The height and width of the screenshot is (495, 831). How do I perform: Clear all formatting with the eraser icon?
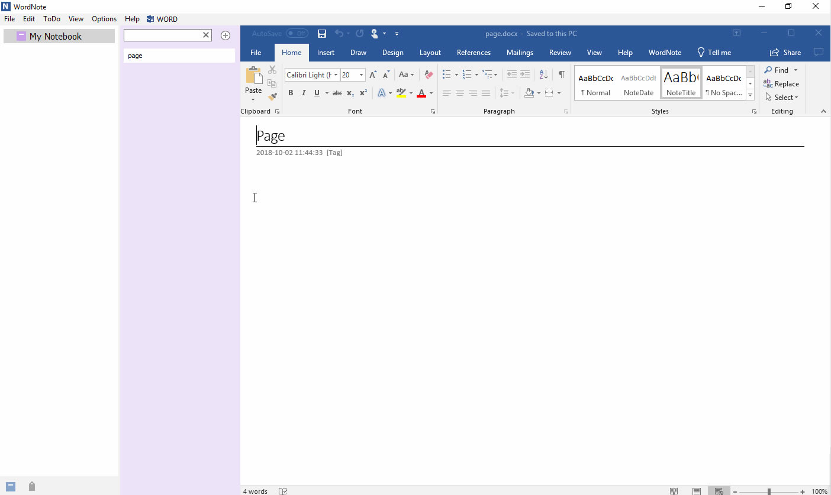(x=428, y=75)
